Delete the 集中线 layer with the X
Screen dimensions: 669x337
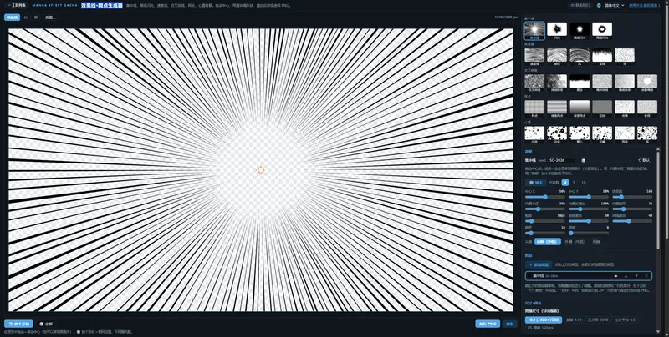click(646, 276)
